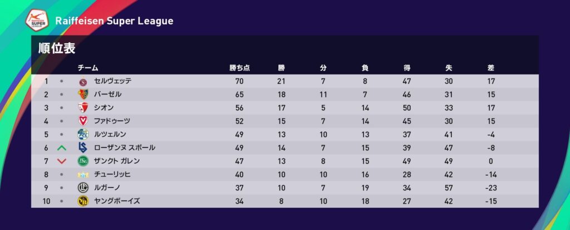Click the セルヴェッテ club crest

click(82, 81)
